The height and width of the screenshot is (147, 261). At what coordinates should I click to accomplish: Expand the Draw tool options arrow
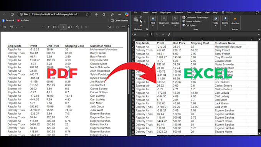[x=16, y=27]
